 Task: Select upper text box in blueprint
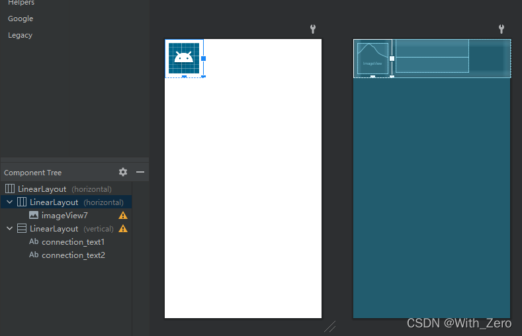(432, 48)
